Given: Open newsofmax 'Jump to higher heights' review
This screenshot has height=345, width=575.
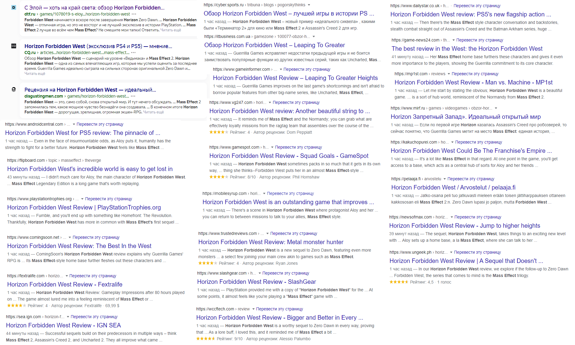Looking at the screenshot, I should 465,226.
